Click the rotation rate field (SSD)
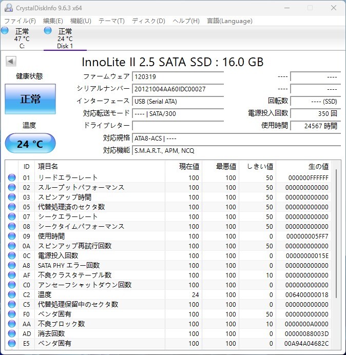This screenshot has height=355, width=346. [315, 101]
